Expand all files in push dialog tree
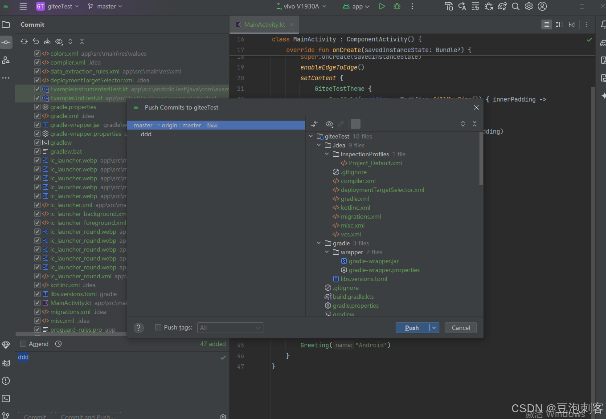This screenshot has width=606, height=419. point(463,124)
